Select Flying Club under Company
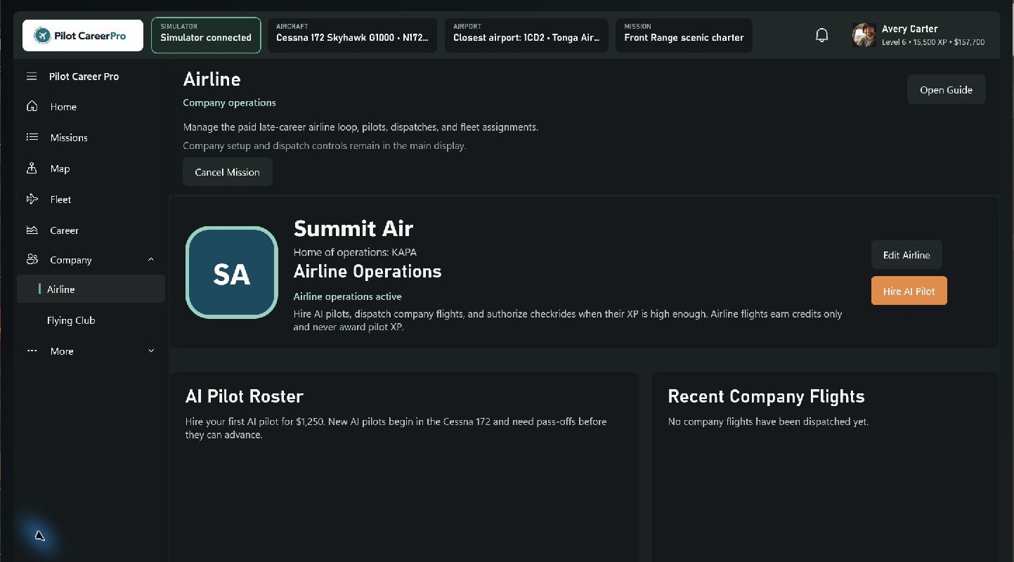 [x=91, y=320]
